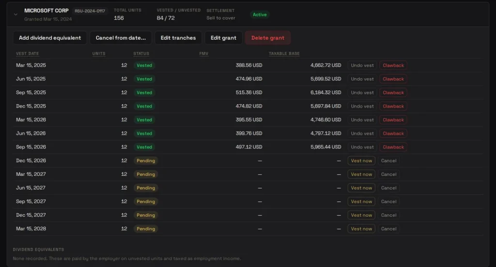This screenshot has height=267, width=496.
Task: Vest now the Dec 15, 2026 tranche
Action: tap(361, 161)
